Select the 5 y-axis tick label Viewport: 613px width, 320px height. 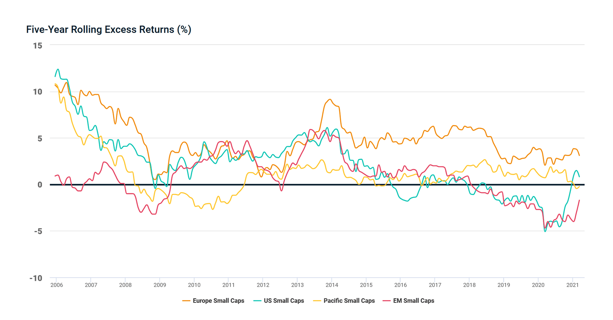point(40,138)
